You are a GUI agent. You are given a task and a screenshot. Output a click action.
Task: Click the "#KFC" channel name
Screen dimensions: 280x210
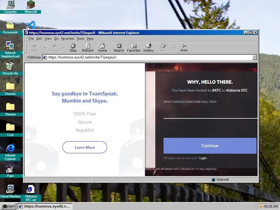(217, 90)
